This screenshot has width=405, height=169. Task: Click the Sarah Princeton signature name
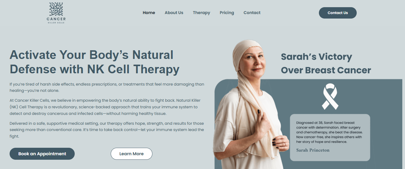click(x=313, y=150)
